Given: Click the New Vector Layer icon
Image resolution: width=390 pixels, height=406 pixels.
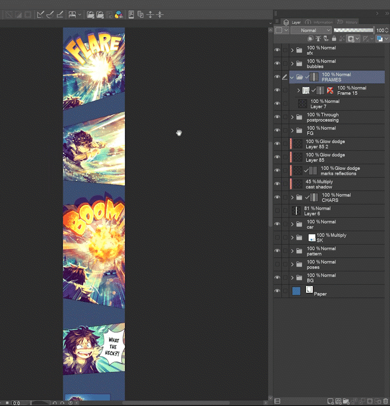Looking at the screenshot, I should (x=338, y=402).
